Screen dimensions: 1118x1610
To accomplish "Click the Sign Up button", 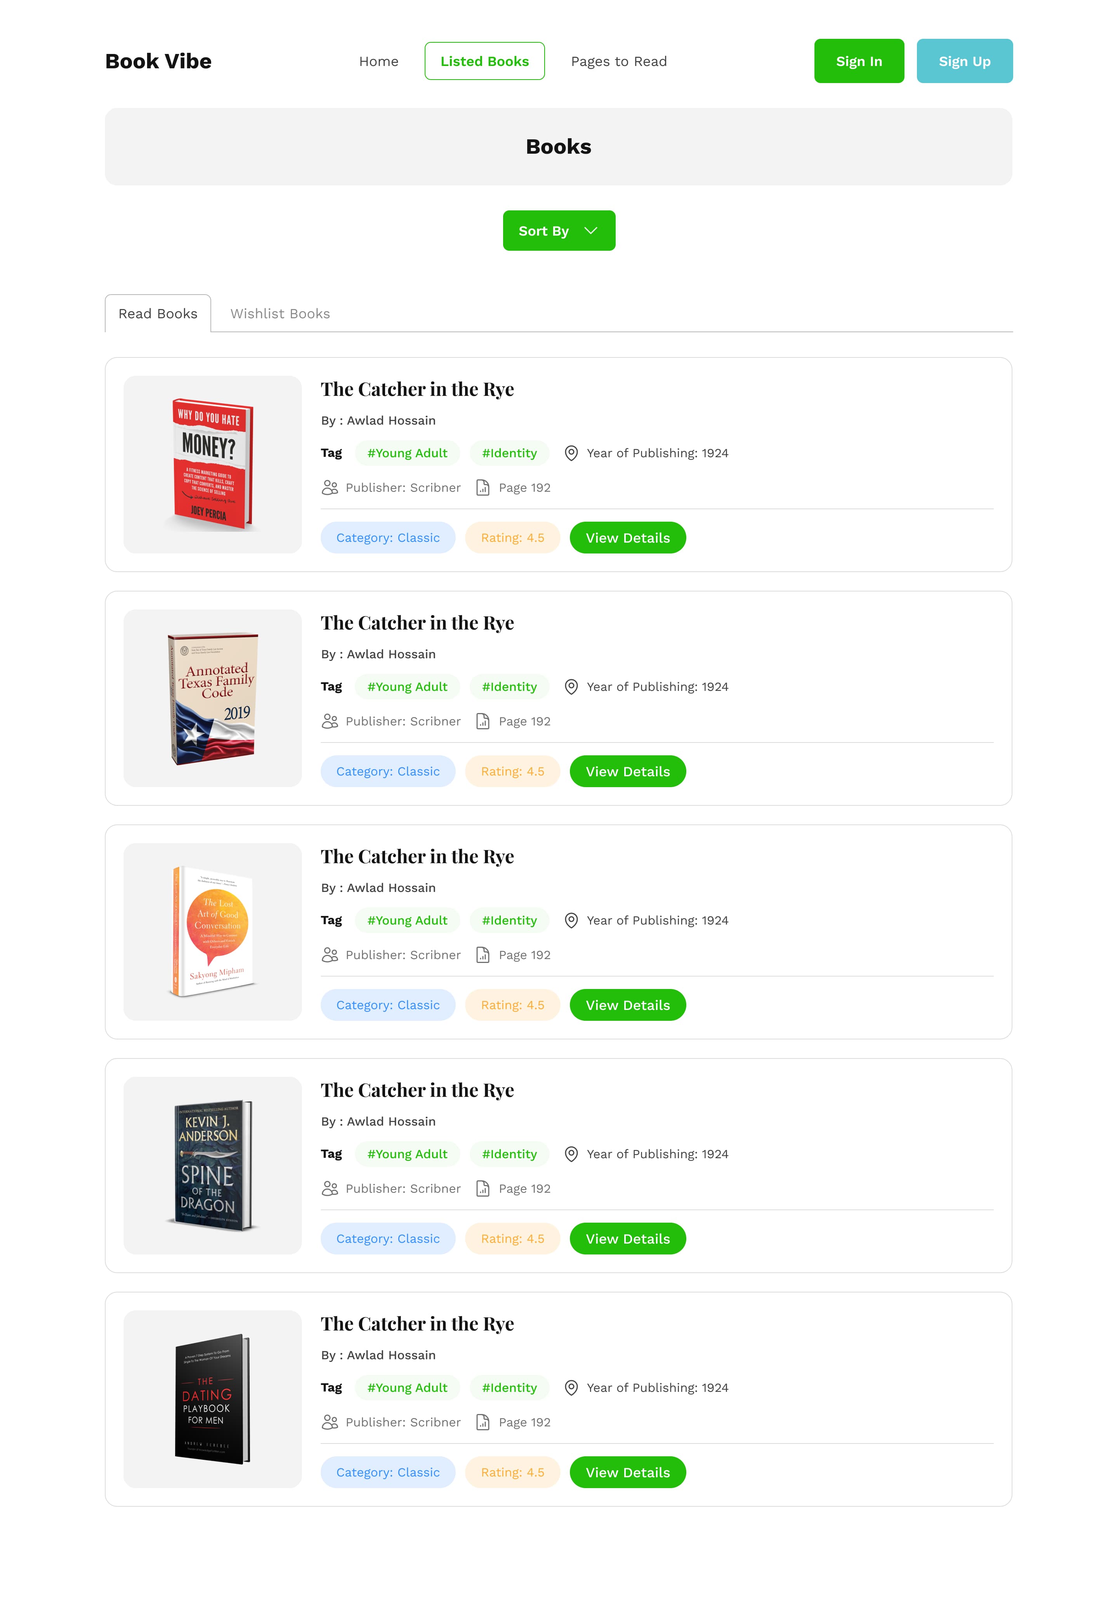I will [x=964, y=61].
